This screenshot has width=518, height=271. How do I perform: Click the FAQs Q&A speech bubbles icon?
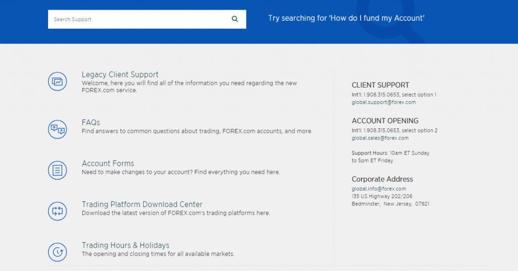click(58, 129)
